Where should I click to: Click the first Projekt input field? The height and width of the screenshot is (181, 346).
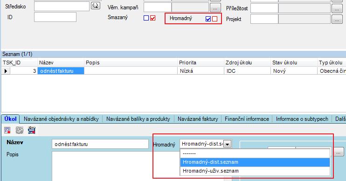[x=264, y=19]
